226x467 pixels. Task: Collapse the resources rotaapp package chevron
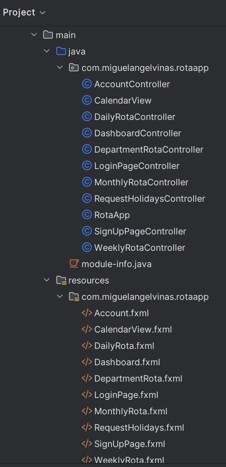pyautogui.click(x=60, y=297)
